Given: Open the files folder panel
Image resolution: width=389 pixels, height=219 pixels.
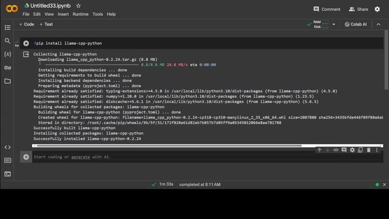Looking at the screenshot, I should coord(7,81).
